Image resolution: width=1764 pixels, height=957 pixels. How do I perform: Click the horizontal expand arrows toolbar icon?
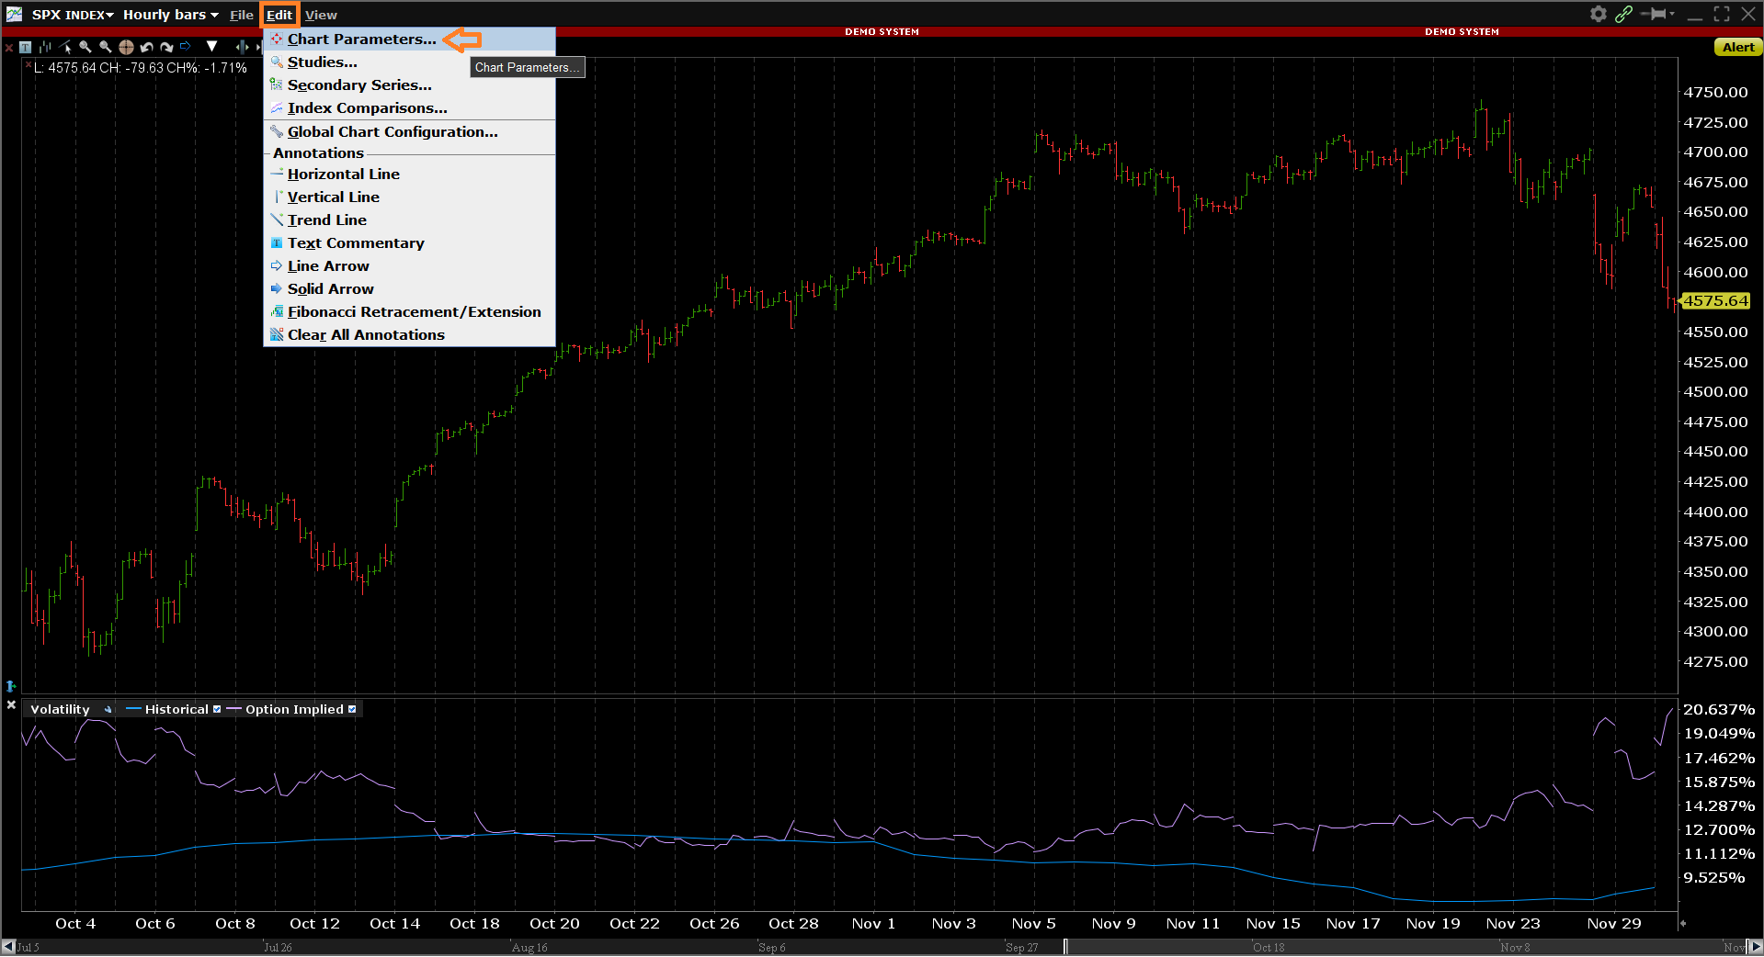point(242,46)
